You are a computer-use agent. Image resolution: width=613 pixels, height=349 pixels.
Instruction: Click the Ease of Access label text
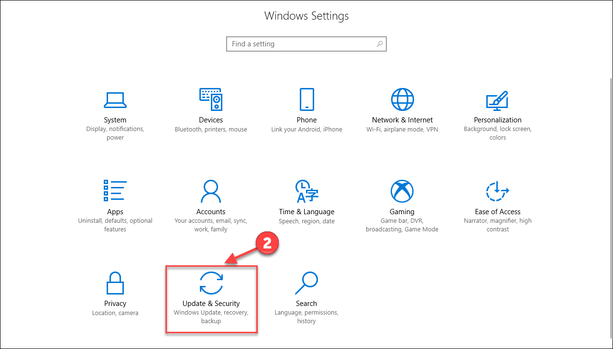[x=498, y=212]
